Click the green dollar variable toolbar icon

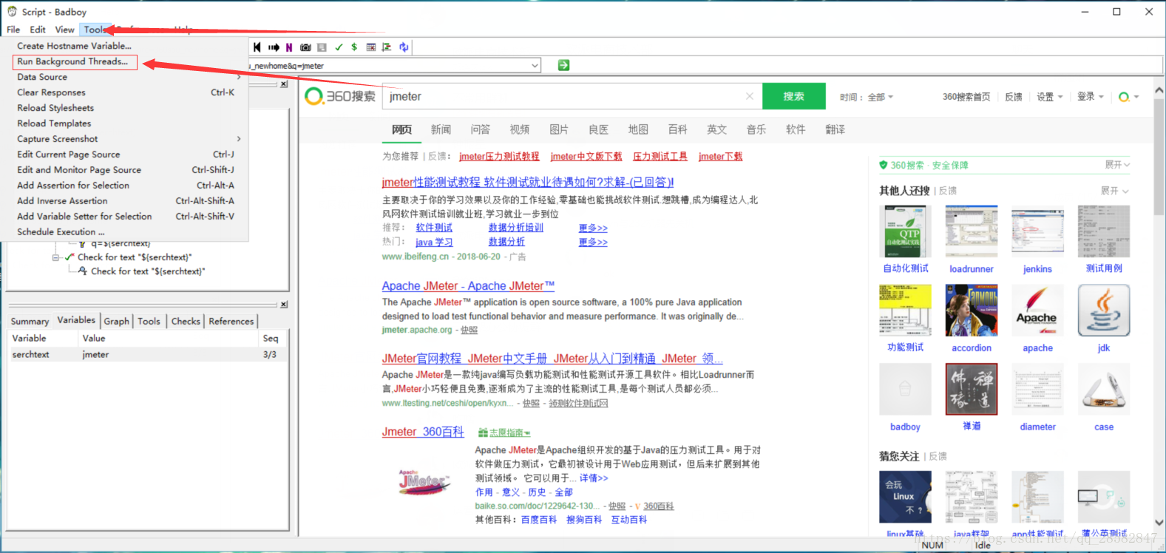(x=354, y=47)
